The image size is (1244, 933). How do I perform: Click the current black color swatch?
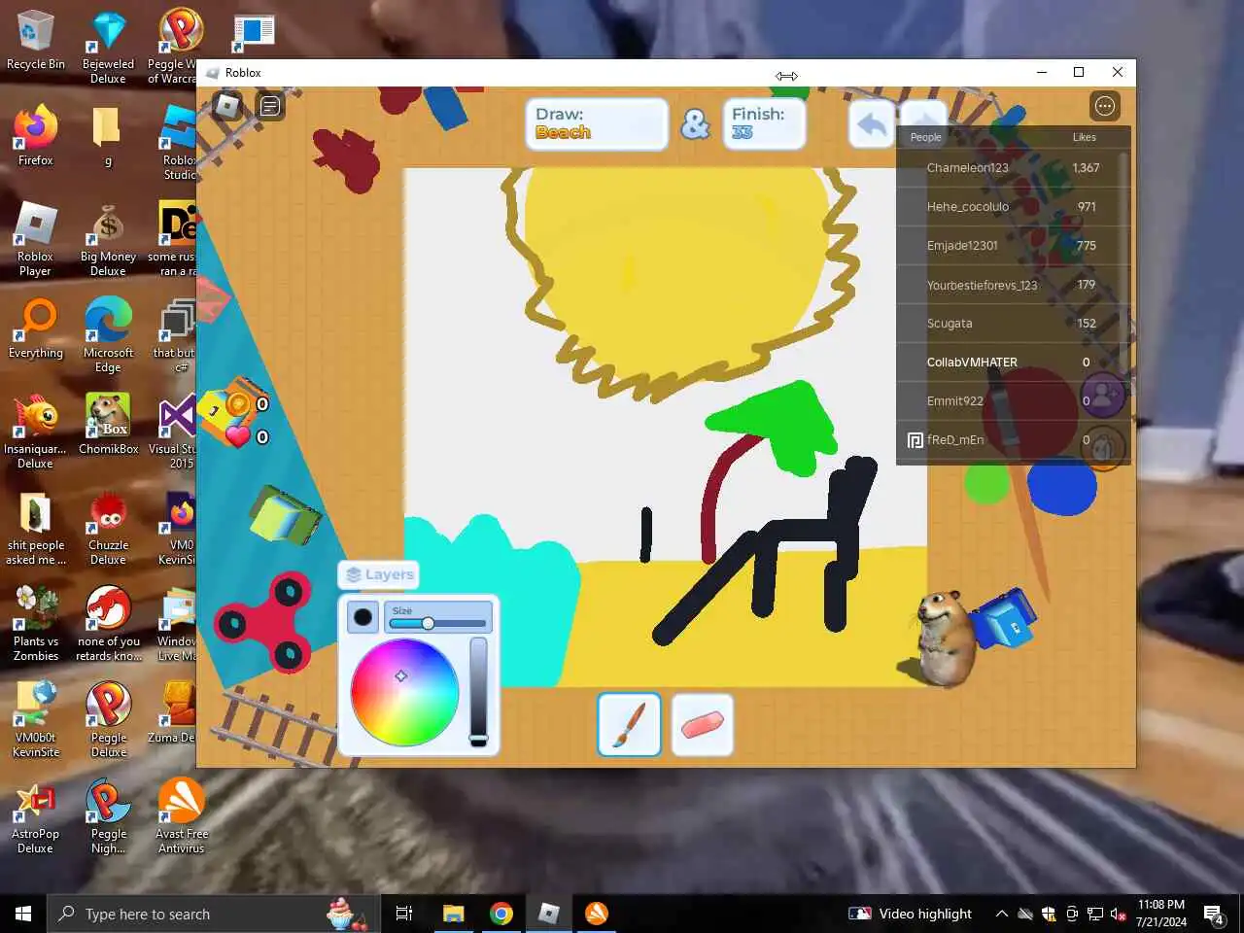(363, 617)
